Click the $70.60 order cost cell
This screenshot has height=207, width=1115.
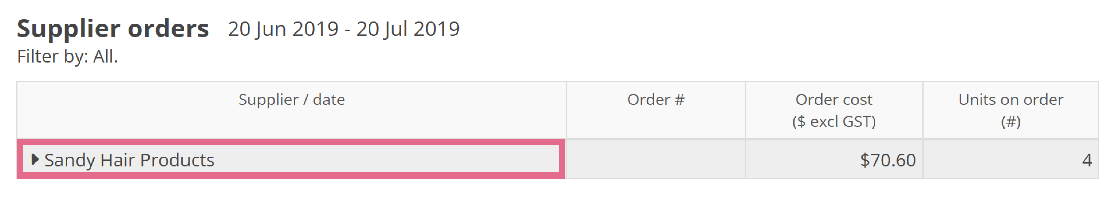point(888,160)
